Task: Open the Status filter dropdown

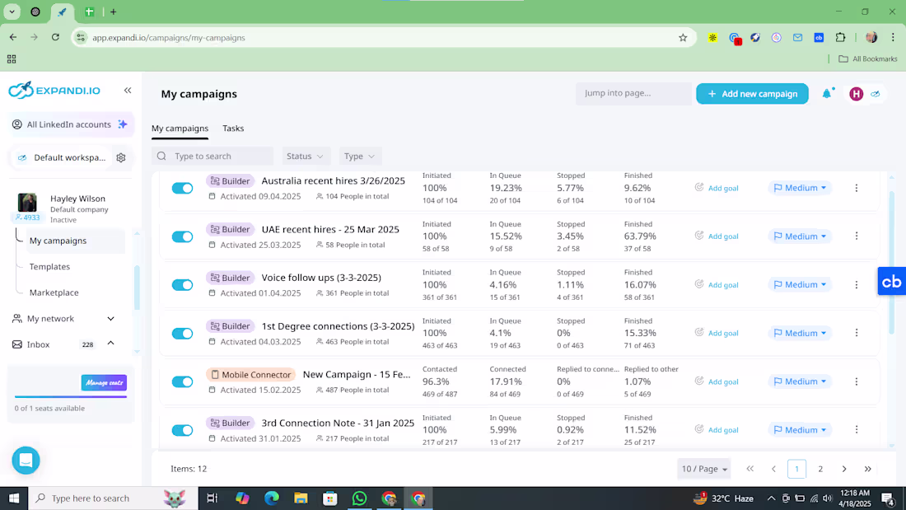Action: 305,156
